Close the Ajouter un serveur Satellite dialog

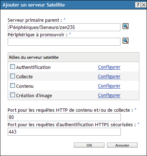(x=144, y=5)
